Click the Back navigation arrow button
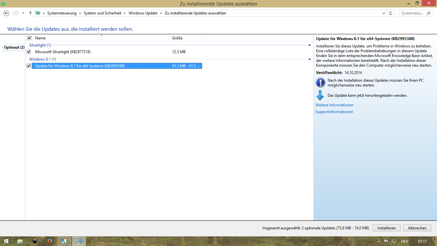 tap(6, 13)
